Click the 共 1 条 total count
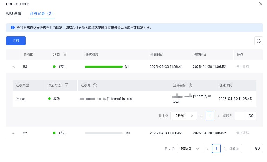Screen dimensions: 267x162 tap(163, 116)
